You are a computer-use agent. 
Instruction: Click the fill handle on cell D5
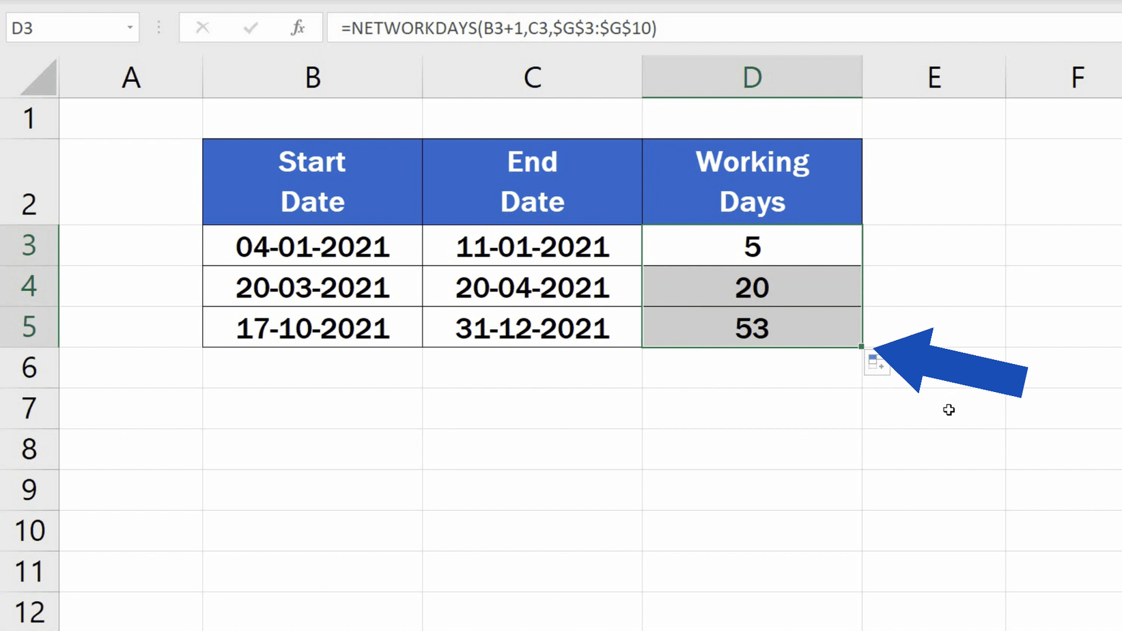click(861, 346)
